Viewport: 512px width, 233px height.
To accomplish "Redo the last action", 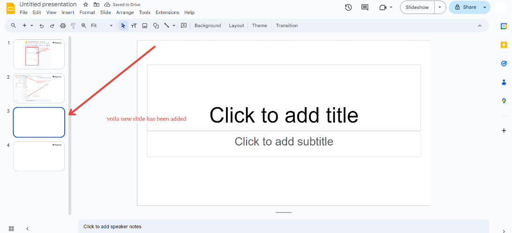I will click(x=52, y=25).
